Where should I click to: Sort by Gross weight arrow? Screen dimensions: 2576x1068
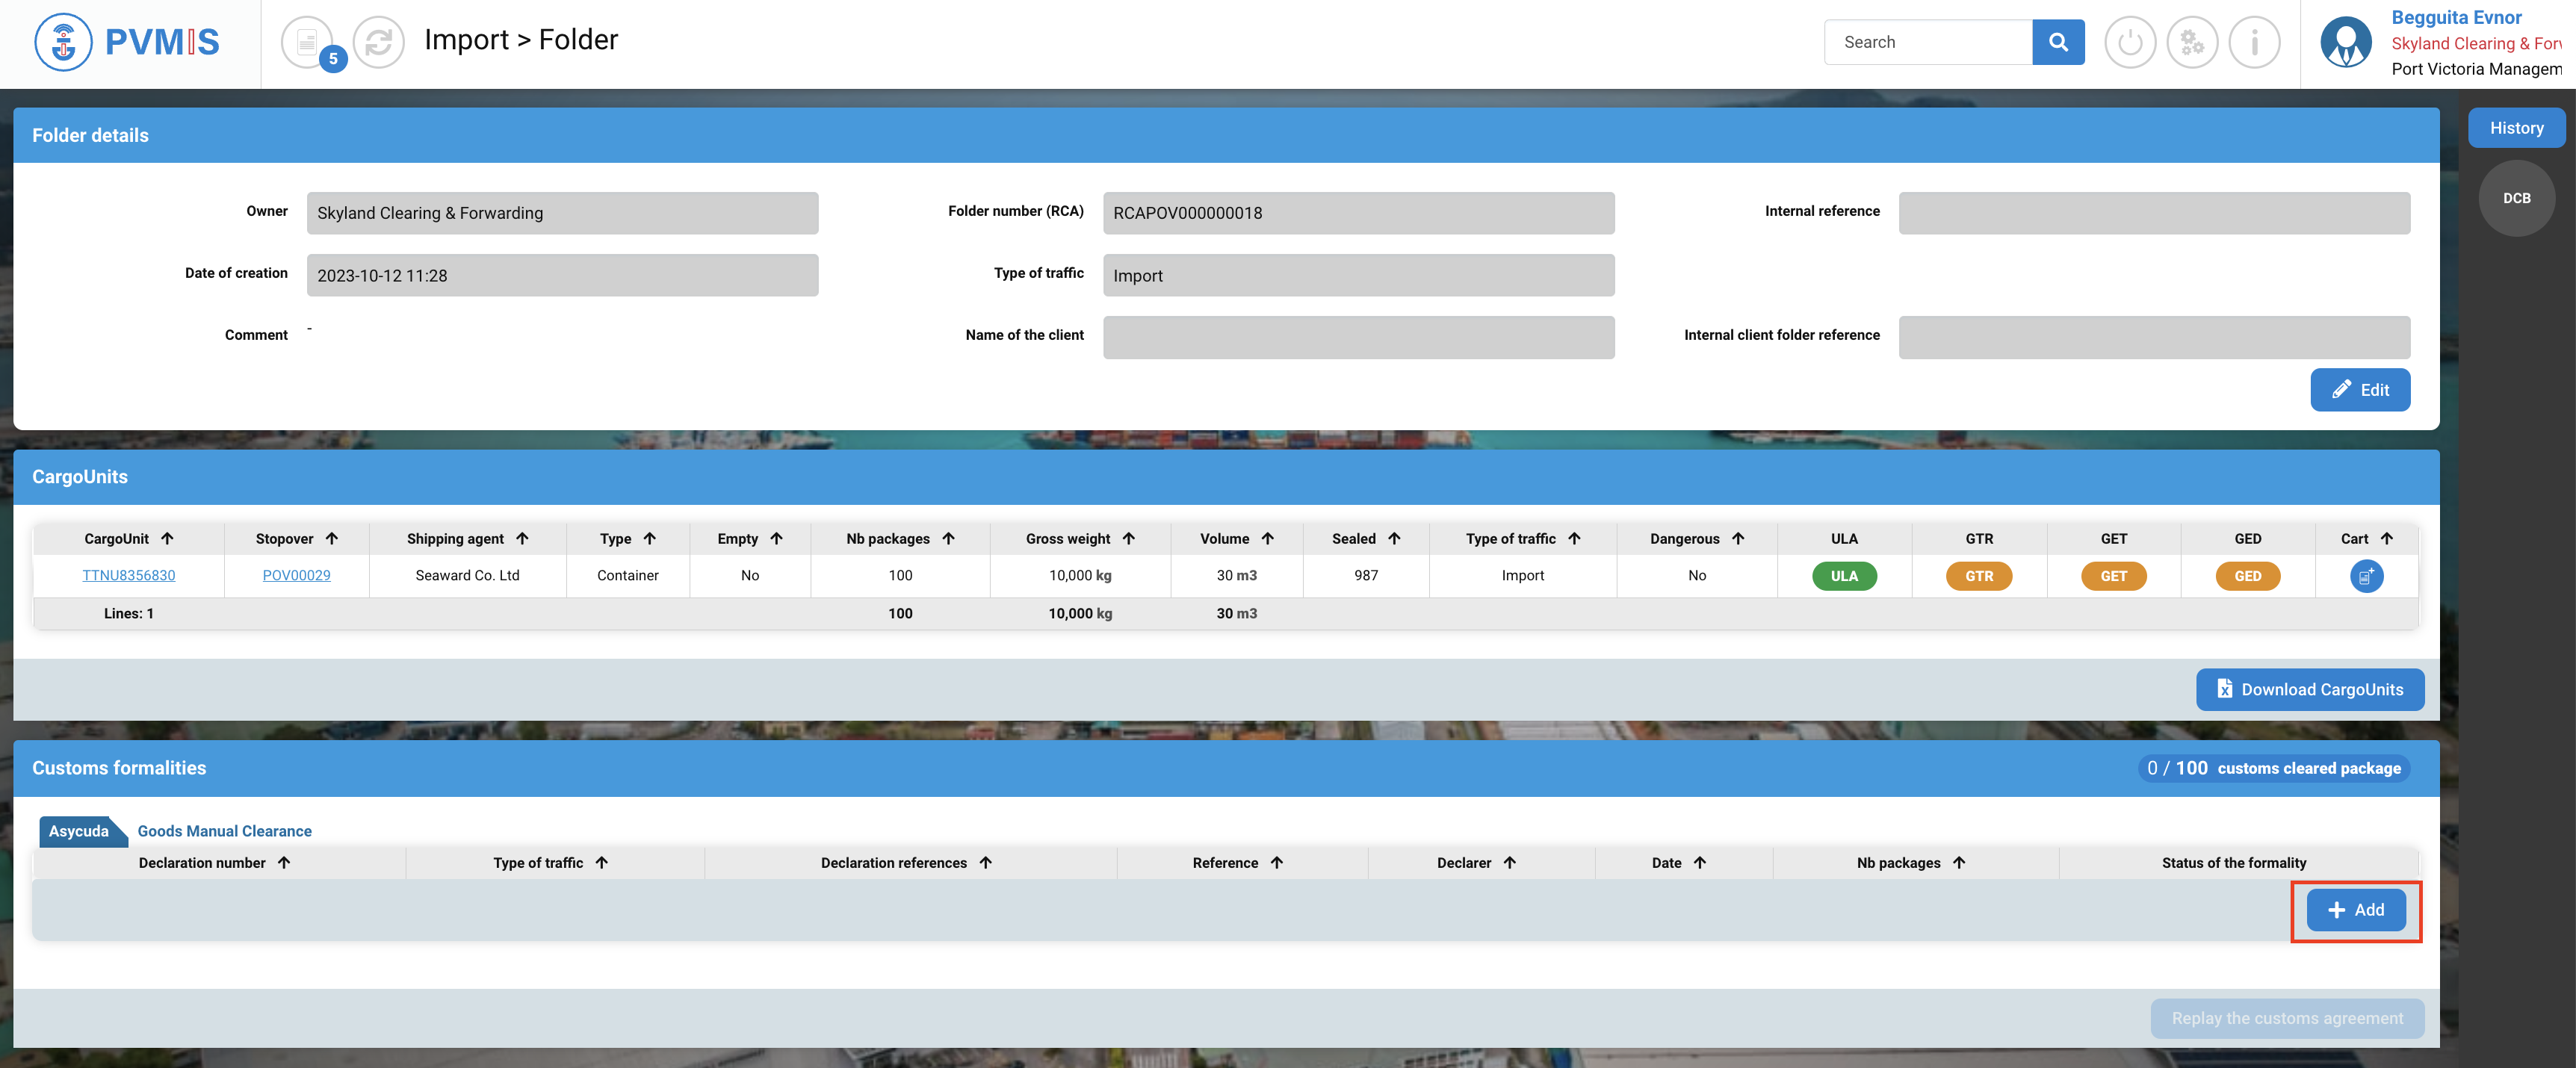click(x=1128, y=538)
